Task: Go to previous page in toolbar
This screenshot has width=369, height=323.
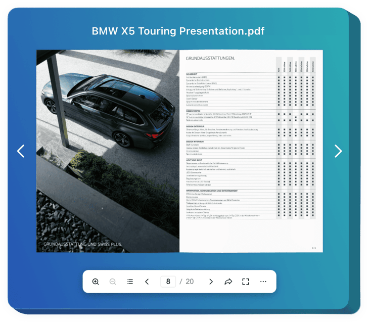Action: click(x=147, y=282)
